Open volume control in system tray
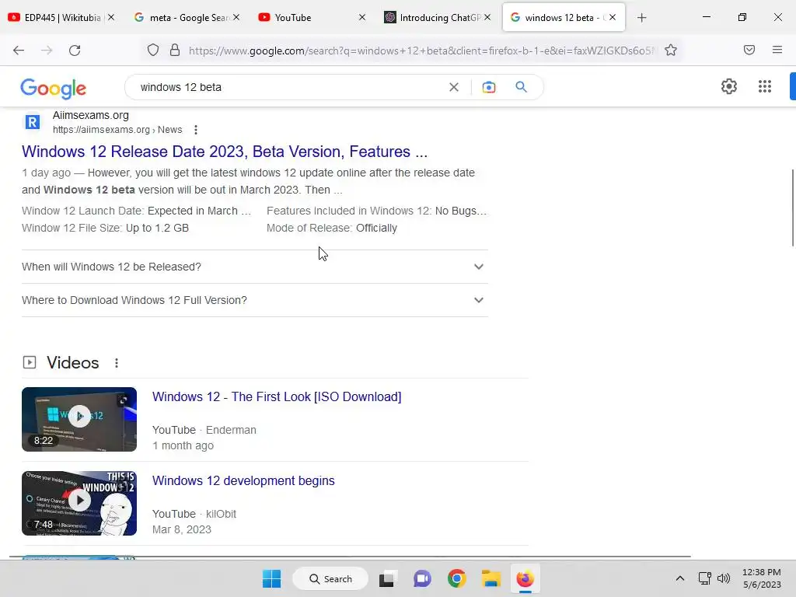 click(724, 578)
